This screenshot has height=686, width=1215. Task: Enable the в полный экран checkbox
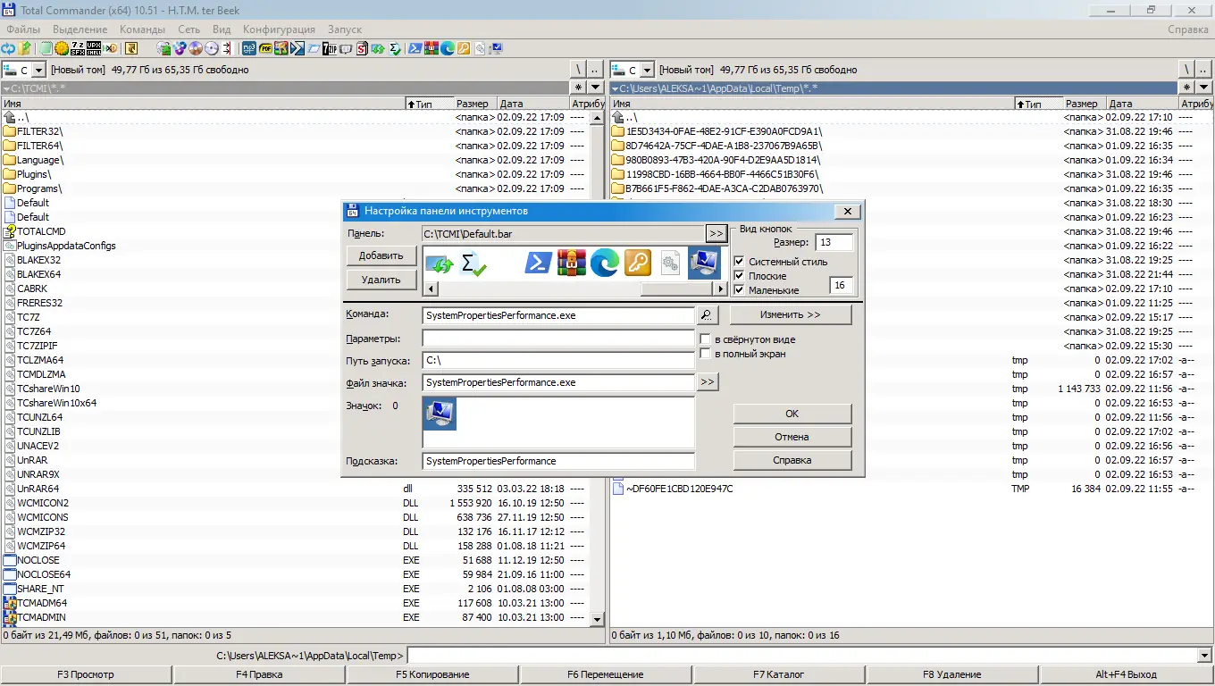pyautogui.click(x=705, y=353)
